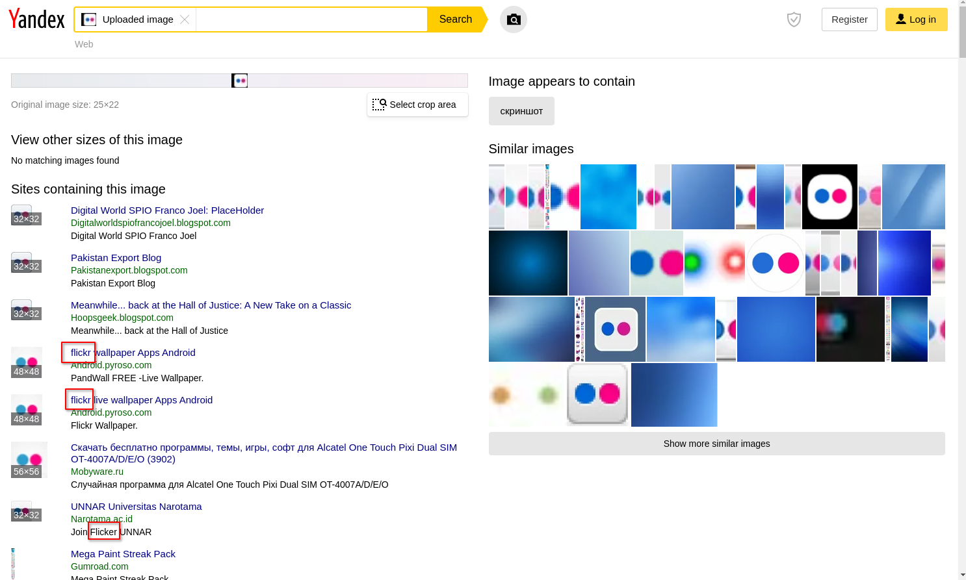Click the Register button

(x=849, y=19)
